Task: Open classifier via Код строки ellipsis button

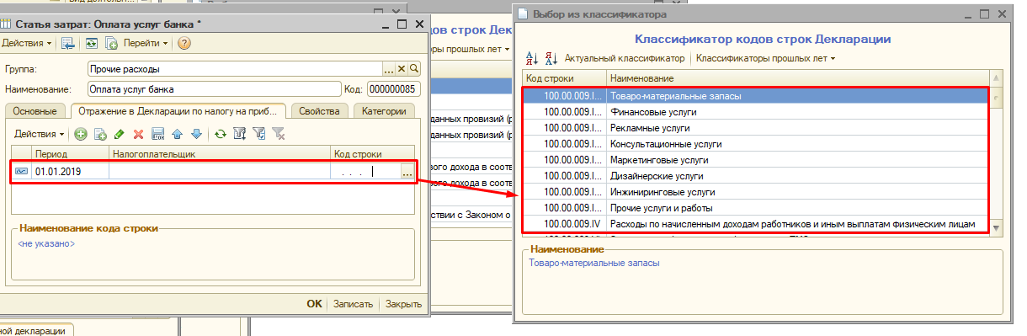Action: (x=407, y=173)
